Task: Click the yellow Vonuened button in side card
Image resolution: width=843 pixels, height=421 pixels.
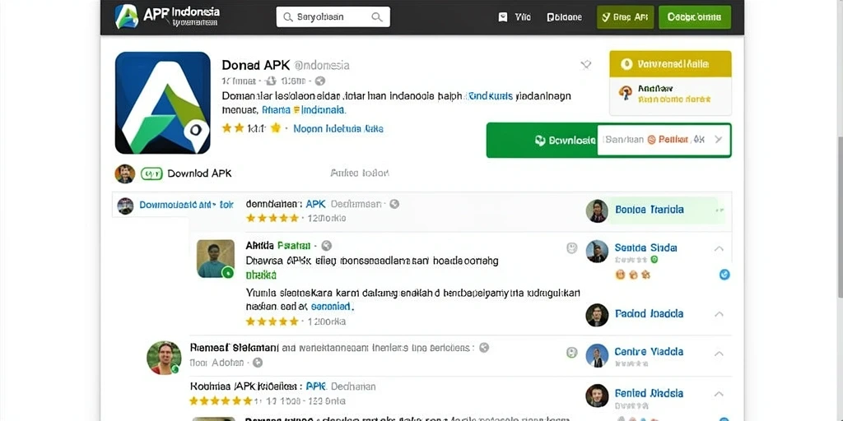Action: (x=670, y=64)
